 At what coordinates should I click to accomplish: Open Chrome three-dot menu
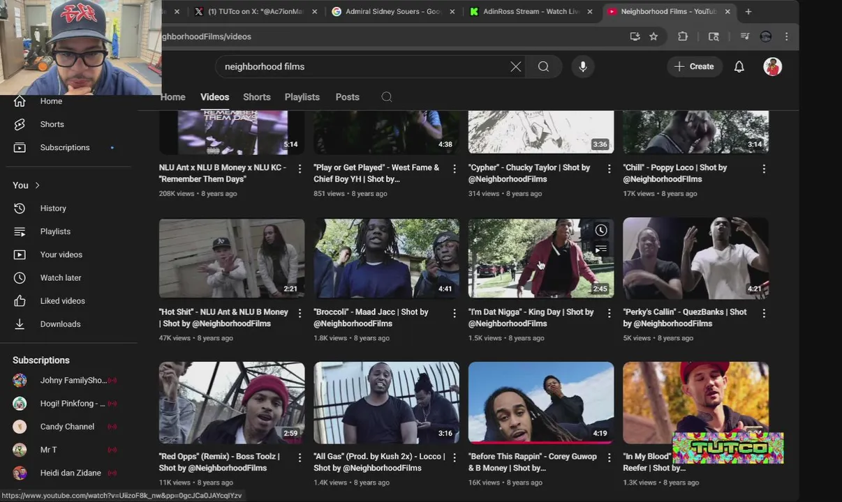[x=786, y=36]
